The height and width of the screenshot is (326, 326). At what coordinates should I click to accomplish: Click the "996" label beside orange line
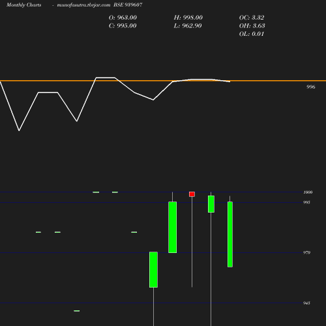310,87
